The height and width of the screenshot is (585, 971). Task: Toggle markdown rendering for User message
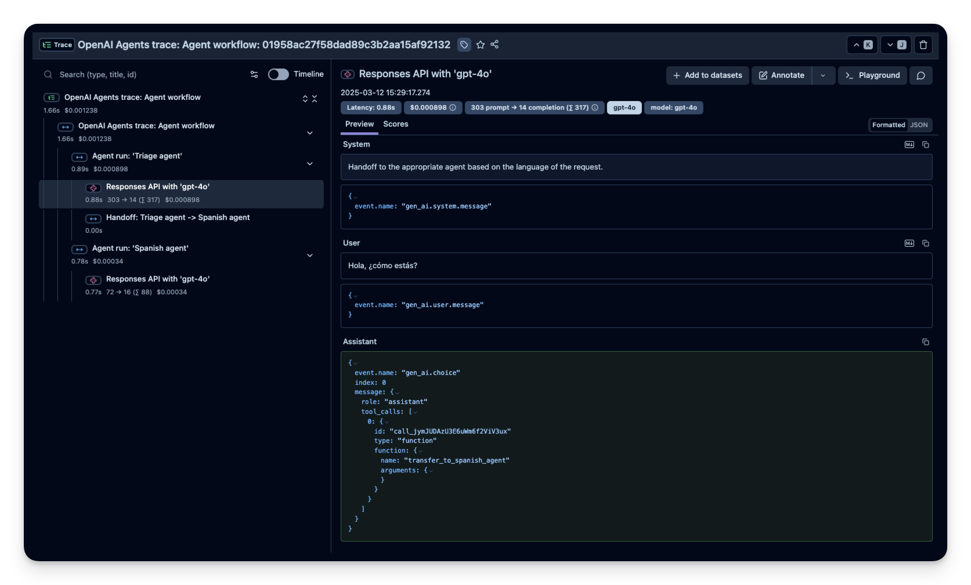[x=909, y=243]
